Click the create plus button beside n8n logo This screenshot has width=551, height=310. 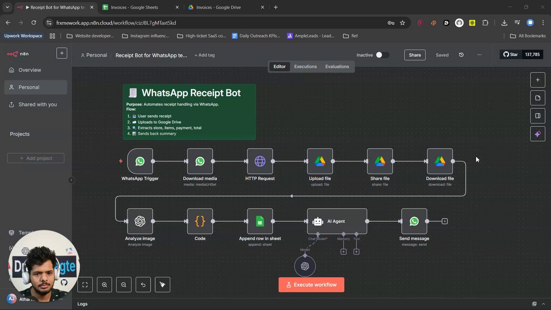62,53
